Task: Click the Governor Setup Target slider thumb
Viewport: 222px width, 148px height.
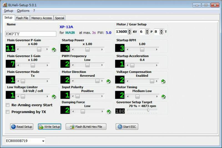Action: [x=148, y=110]
